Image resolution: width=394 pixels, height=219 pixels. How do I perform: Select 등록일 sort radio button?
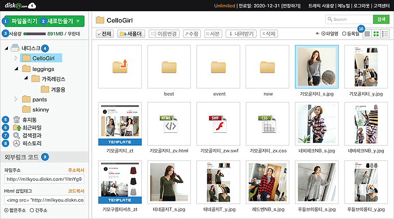click(x=344, y=34)
